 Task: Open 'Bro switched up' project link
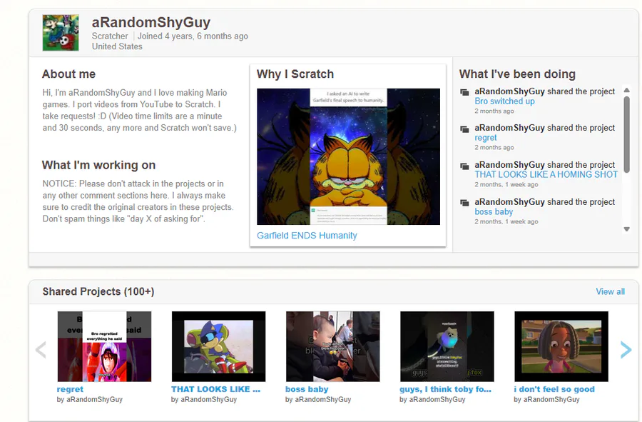pos(504,101)
